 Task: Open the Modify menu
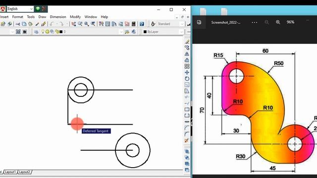pos(75,17)
